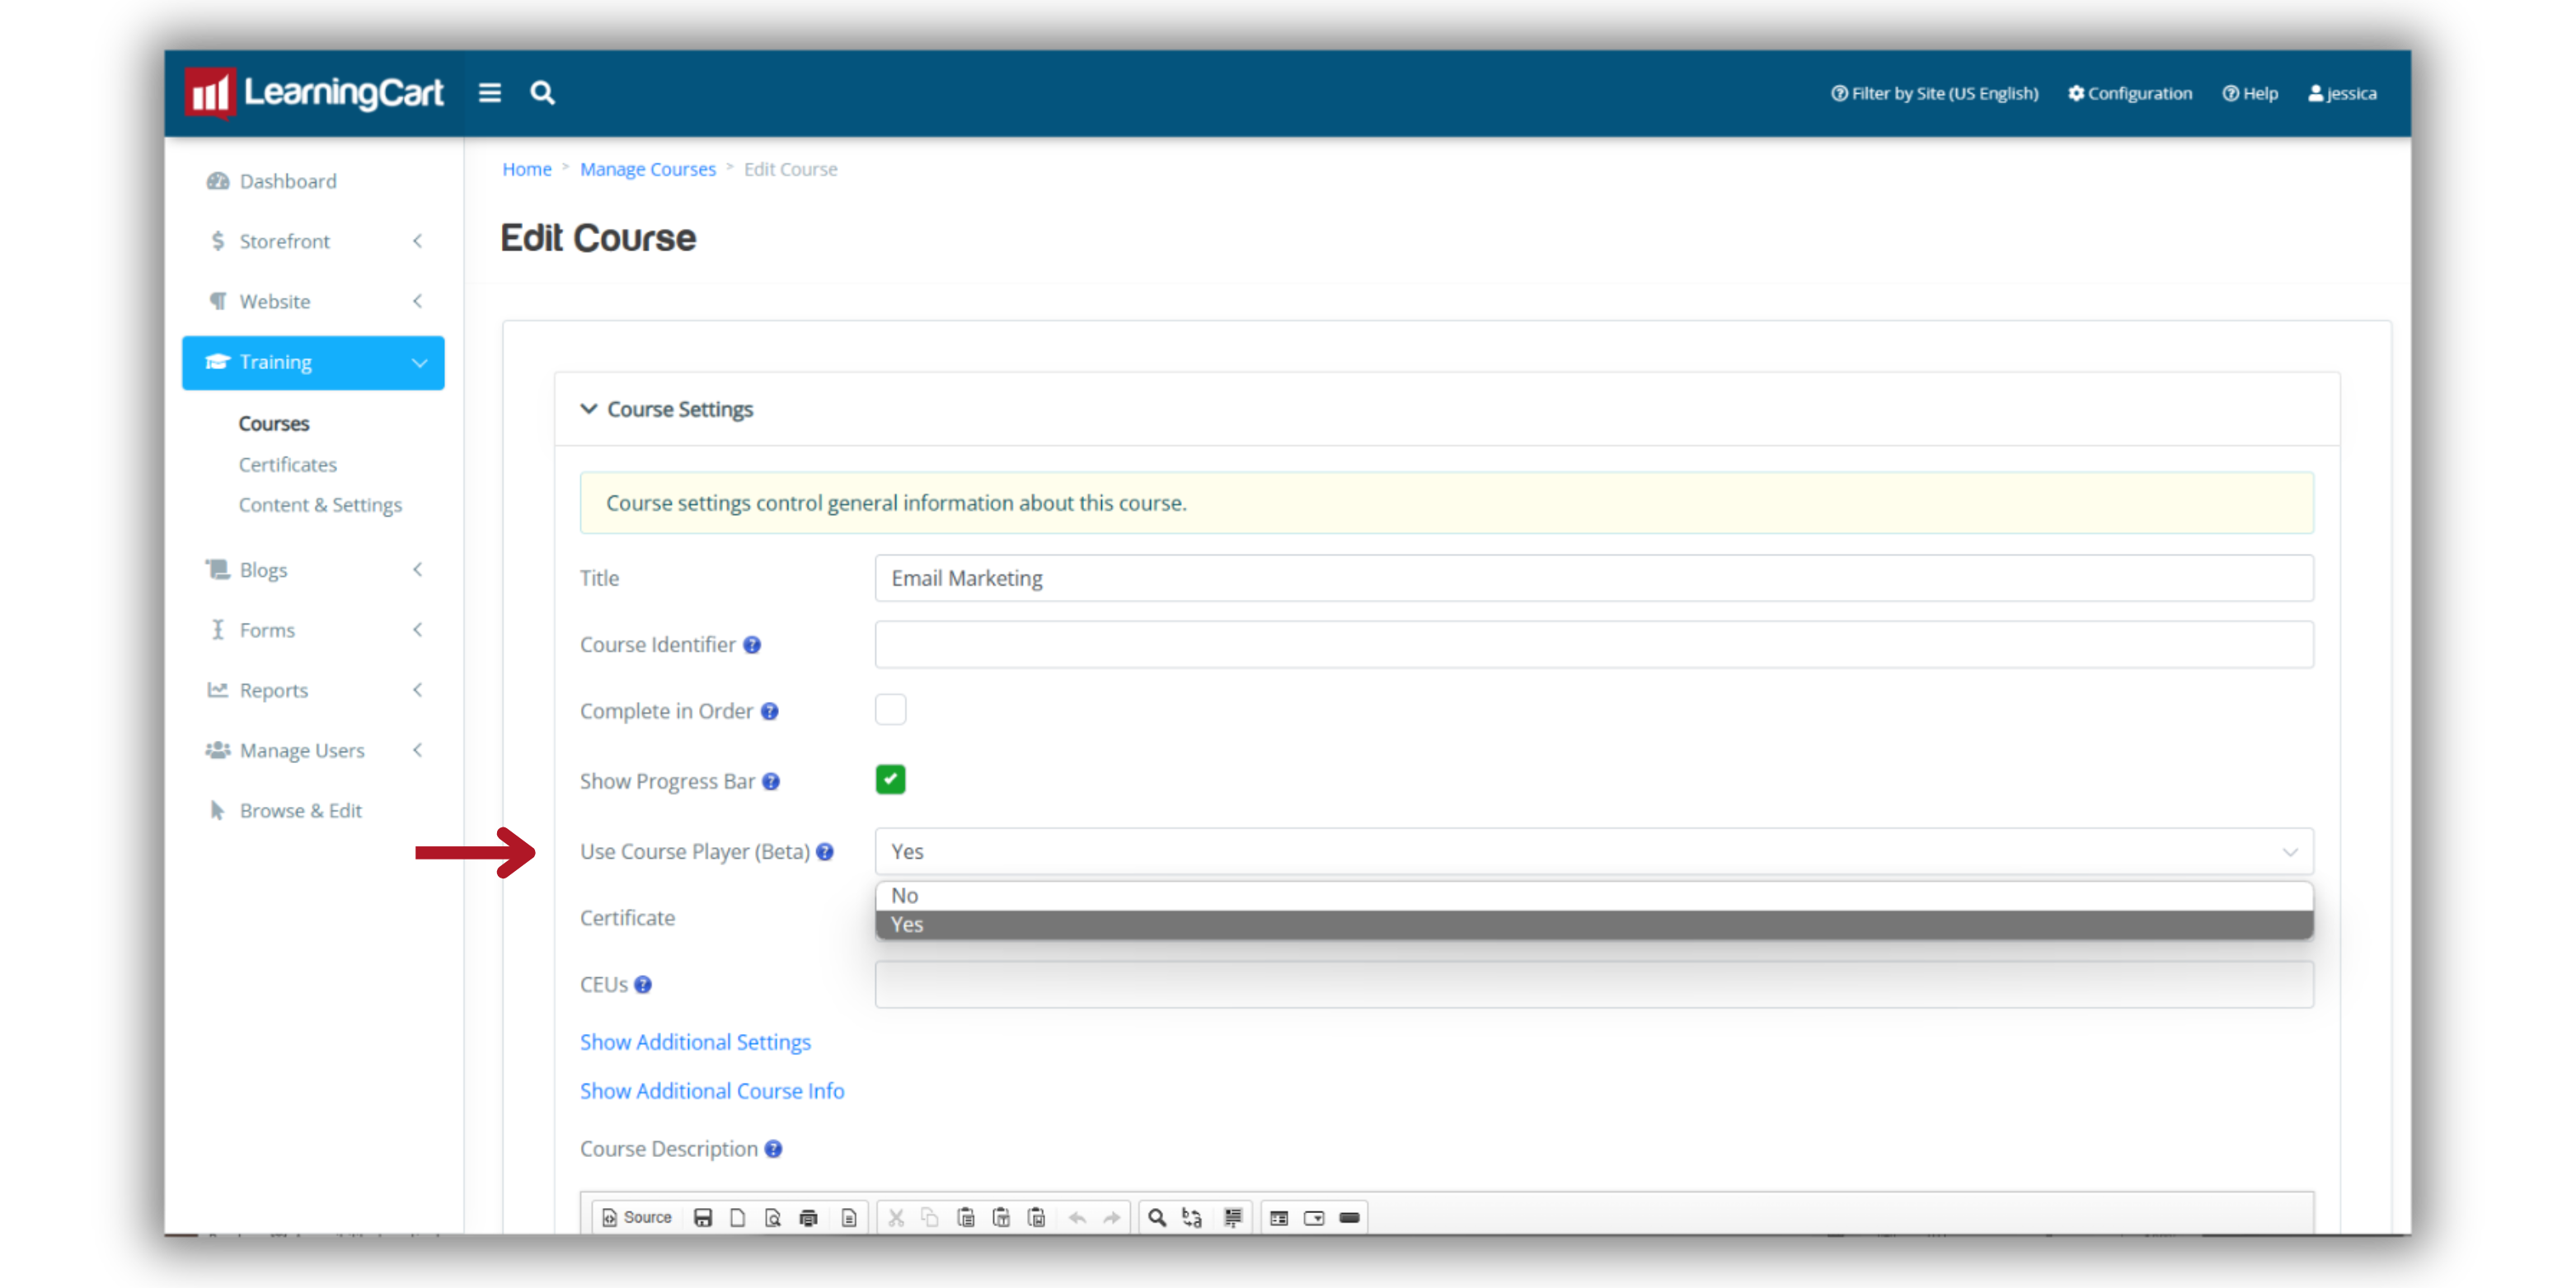Click the Manage Courses breadcrumb link

(x=648, y=169)
